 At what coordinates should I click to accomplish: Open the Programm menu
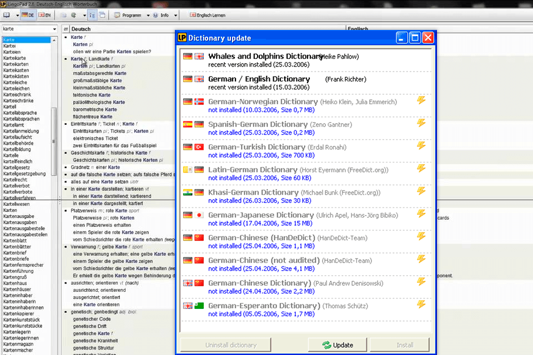click(128, 16)
